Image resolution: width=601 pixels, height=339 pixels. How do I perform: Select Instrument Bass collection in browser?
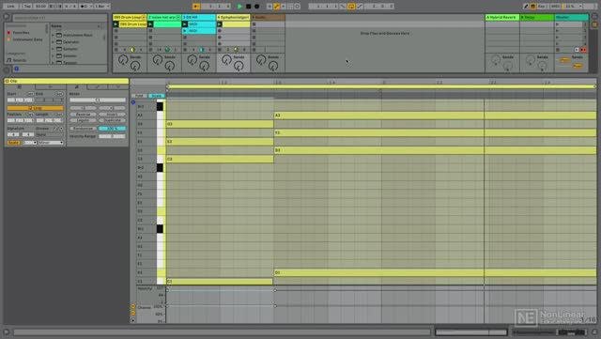point(27,39)
